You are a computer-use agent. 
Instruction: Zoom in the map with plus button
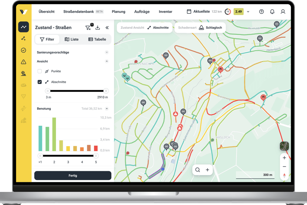tap(284, 158)
